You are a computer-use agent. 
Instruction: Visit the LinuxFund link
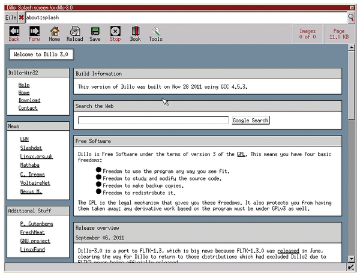point(32,250)
